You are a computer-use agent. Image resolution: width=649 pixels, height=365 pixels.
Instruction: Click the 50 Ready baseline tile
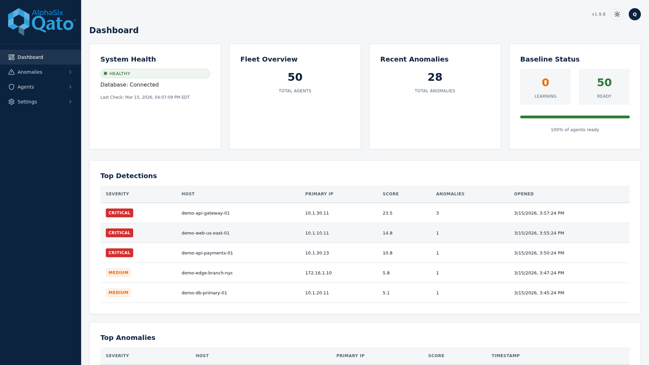click(x=604, y=87)
